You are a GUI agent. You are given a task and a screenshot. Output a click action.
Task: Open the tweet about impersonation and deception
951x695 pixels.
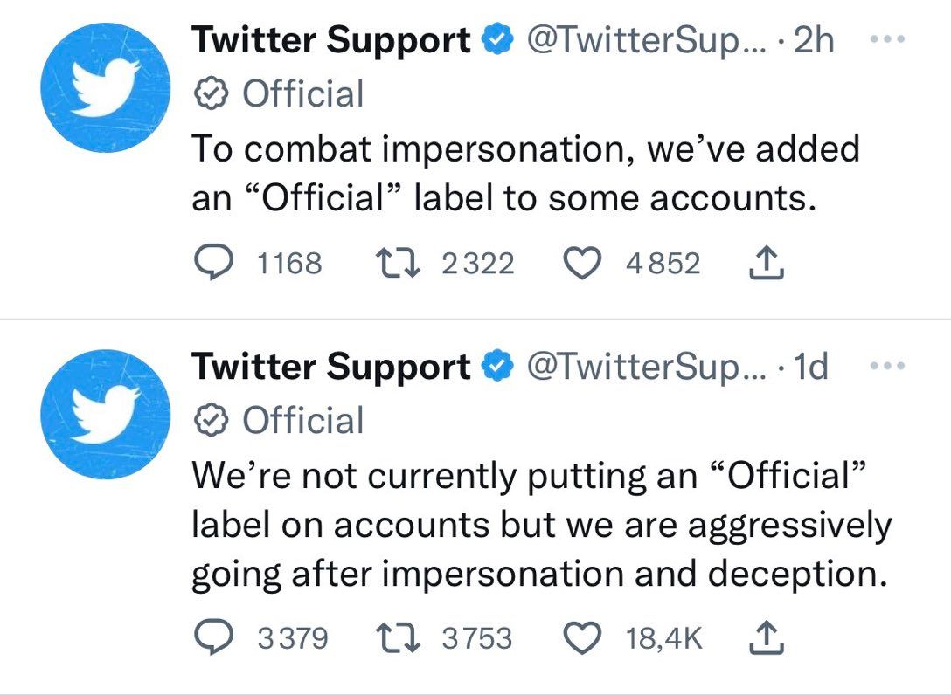(540, 526)
